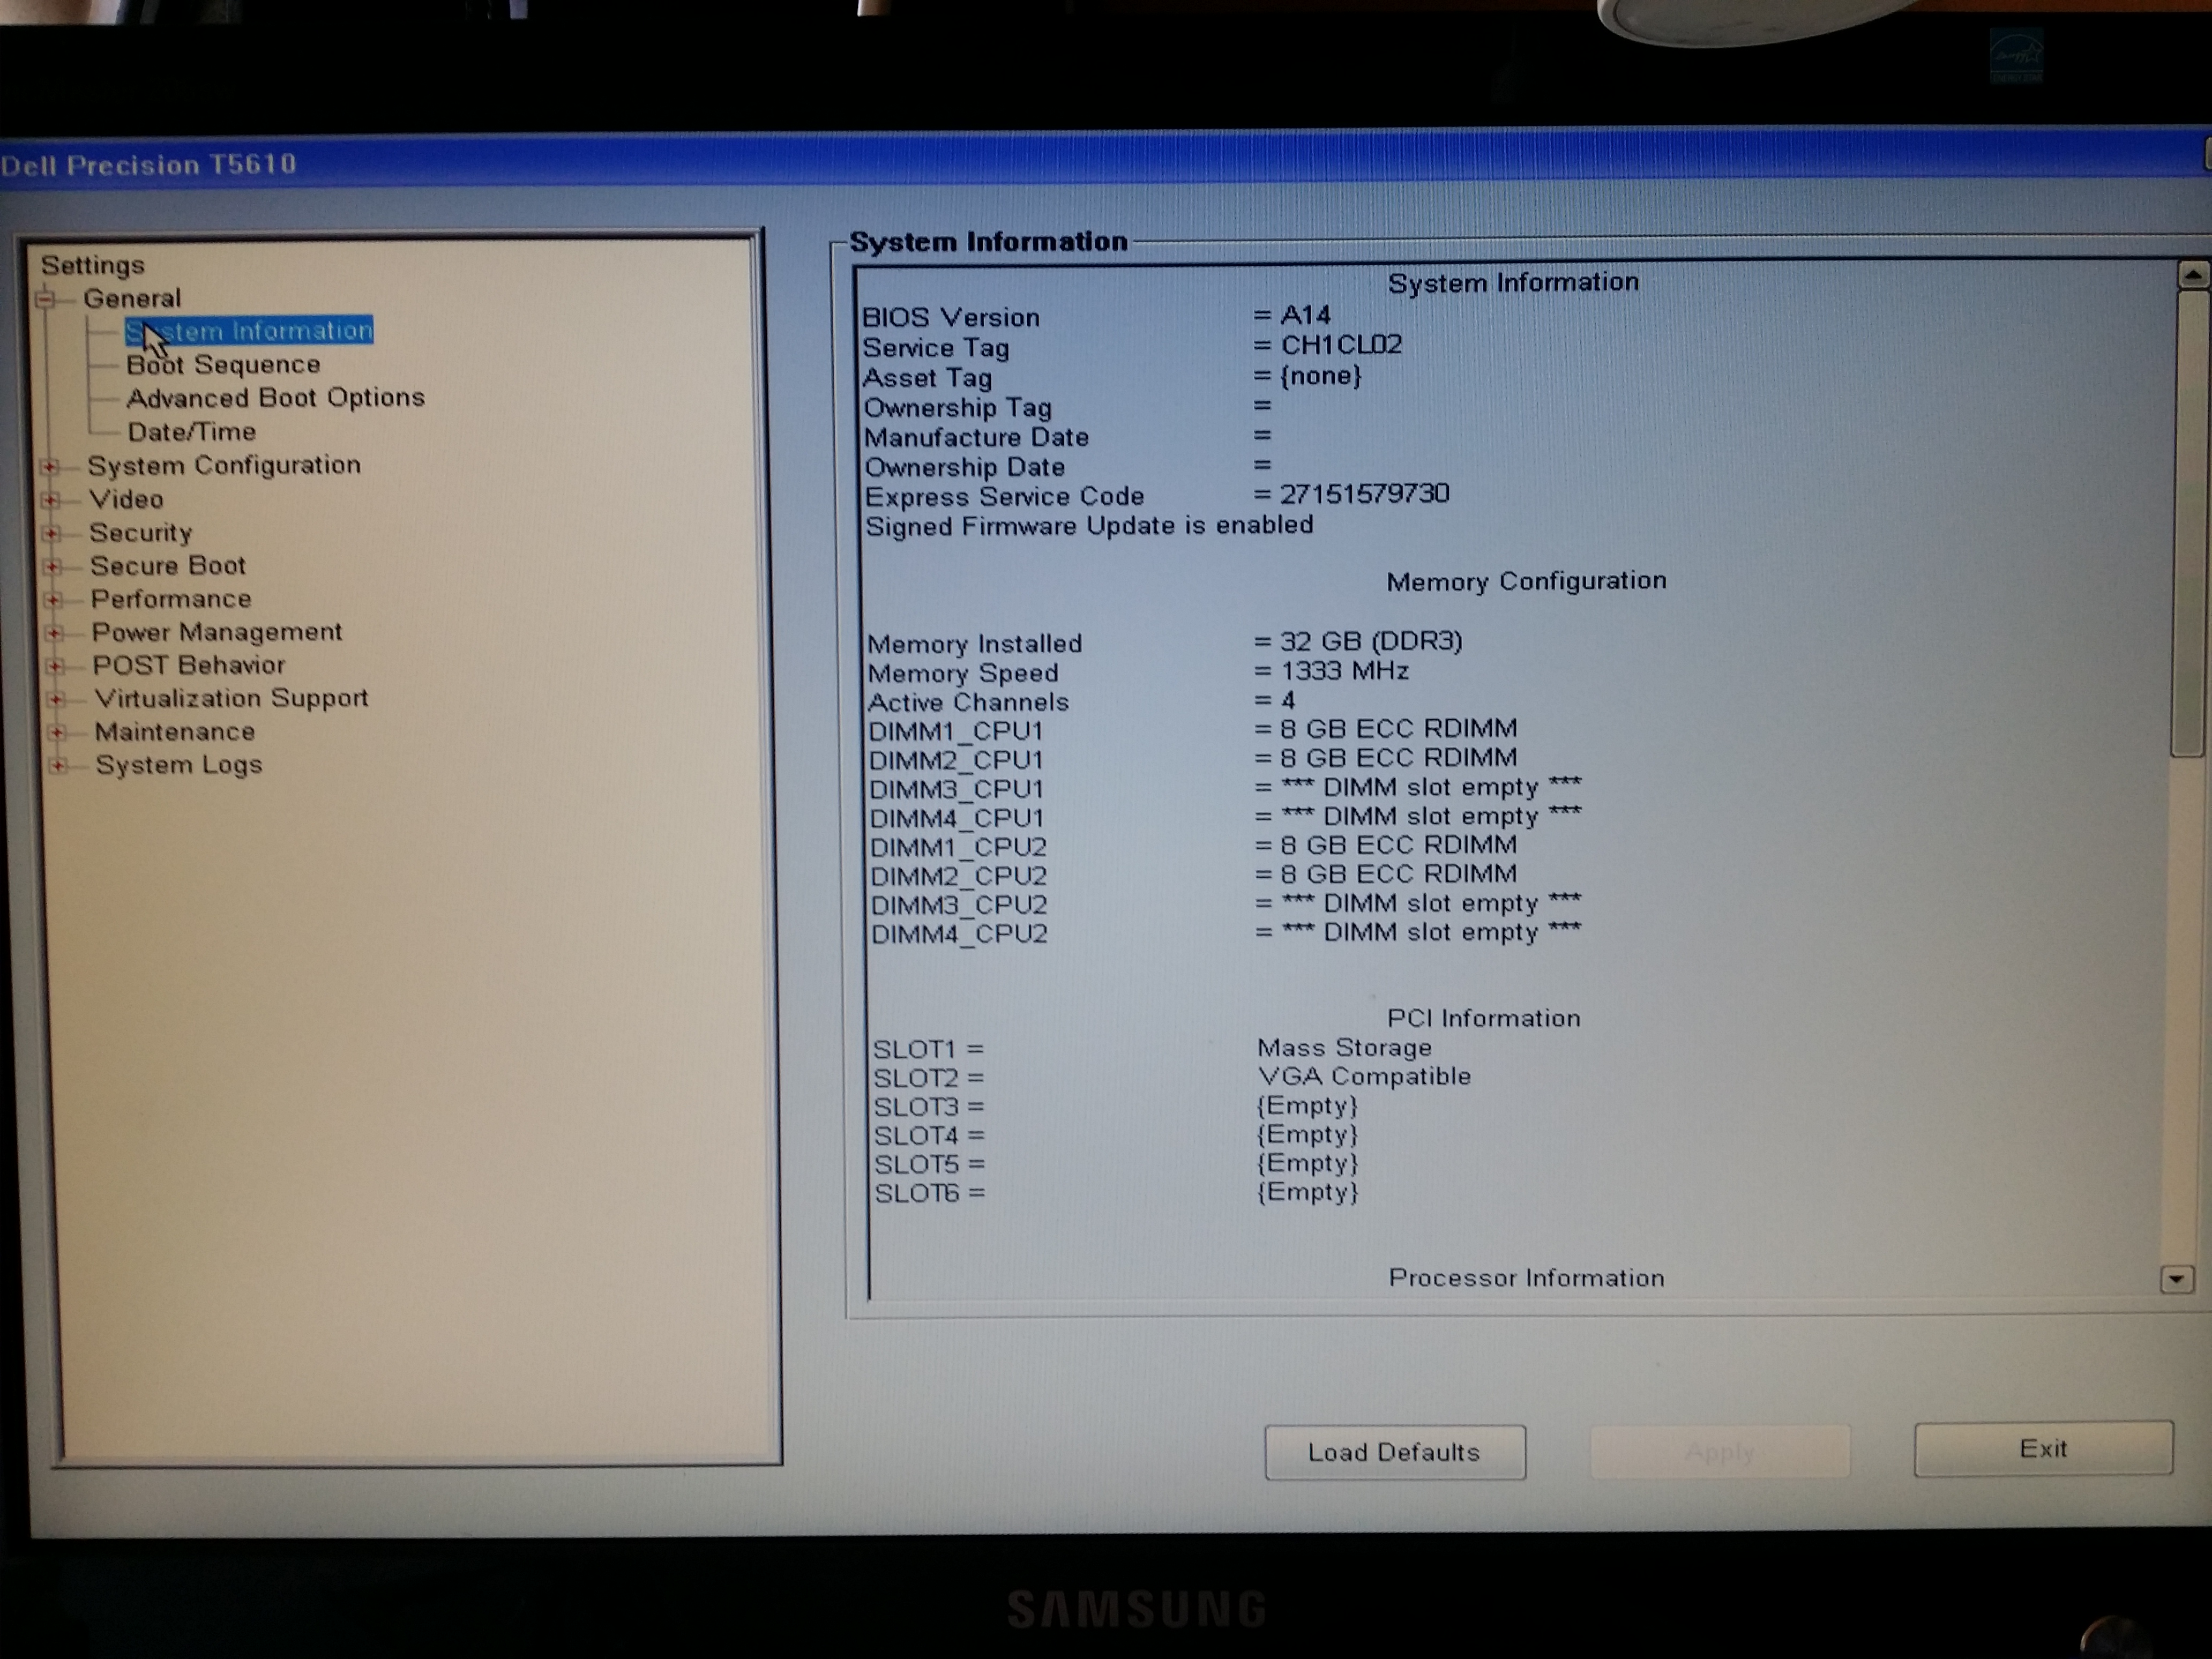
Task: Expand Power Management plus icon
Action: pos(55,633)
